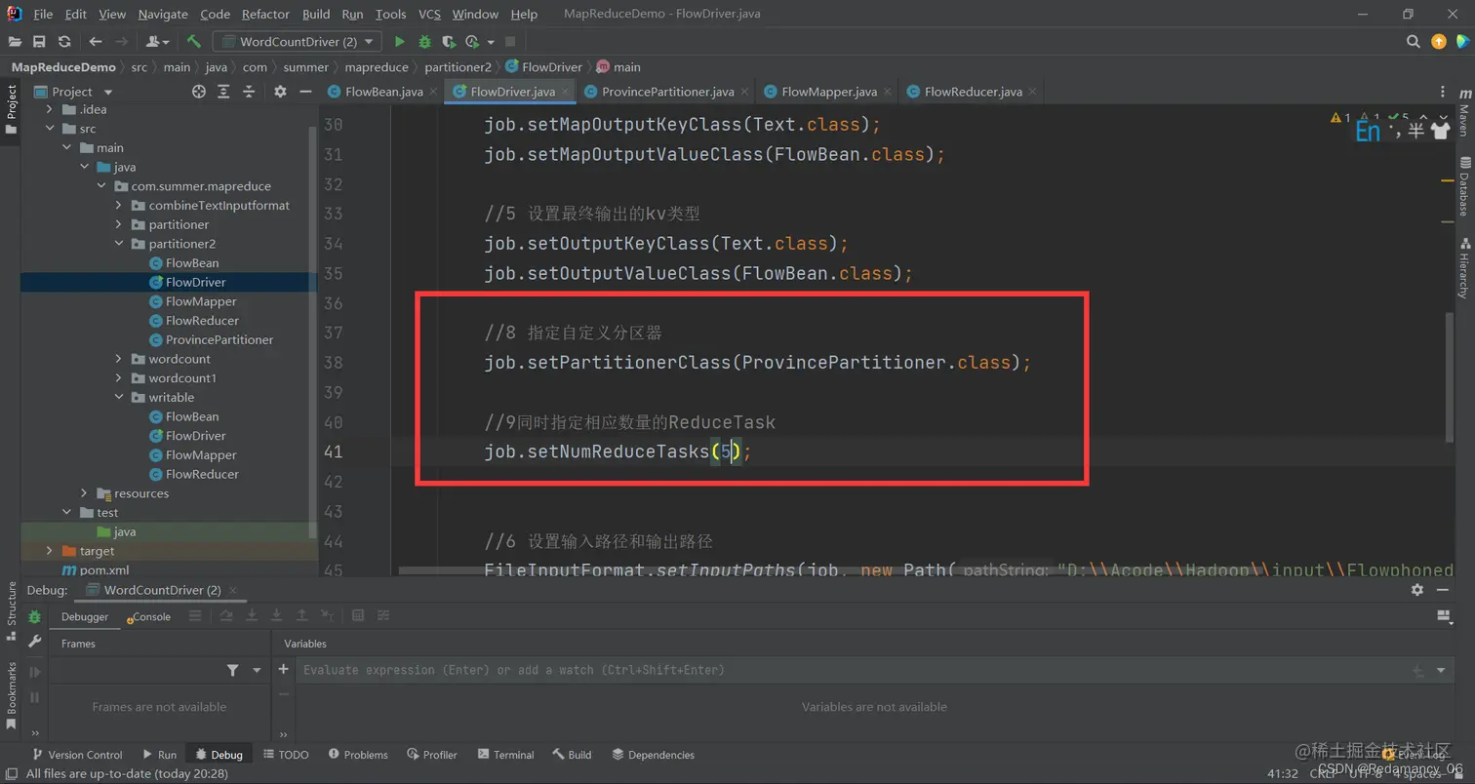
Task: Click the Build project hammer icon
Action: [194, 41]
